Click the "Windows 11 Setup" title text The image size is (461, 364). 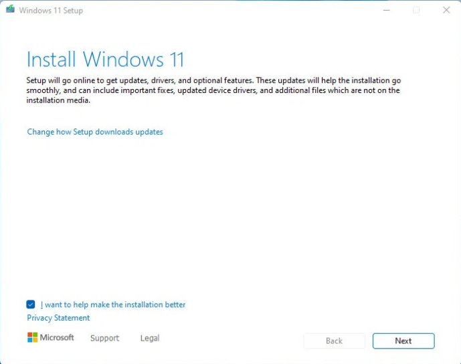[51, 11]
